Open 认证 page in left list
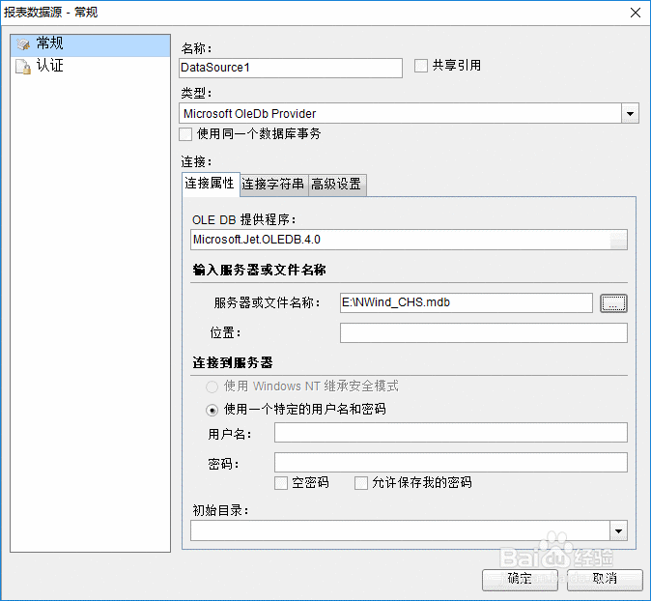651x601 pixels. pyautogui.click(x=90, y=66)
